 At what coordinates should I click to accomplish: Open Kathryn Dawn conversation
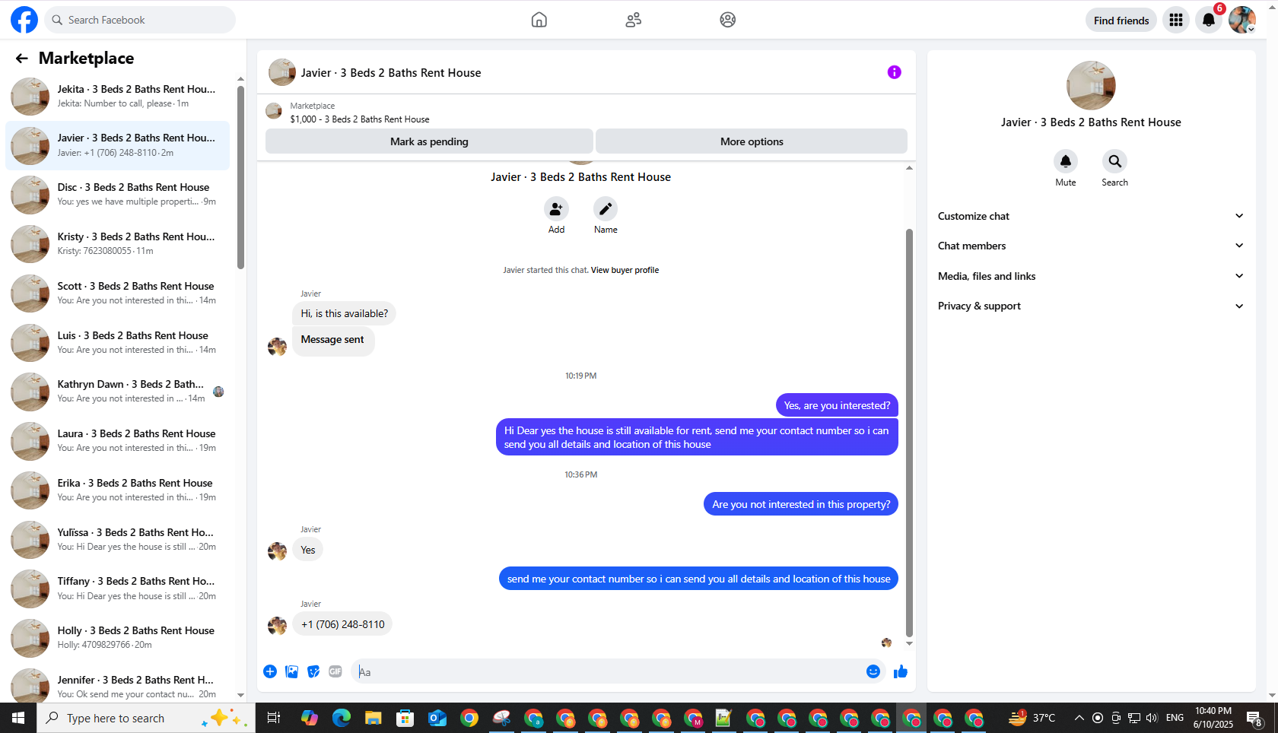[x=117, y=391]
